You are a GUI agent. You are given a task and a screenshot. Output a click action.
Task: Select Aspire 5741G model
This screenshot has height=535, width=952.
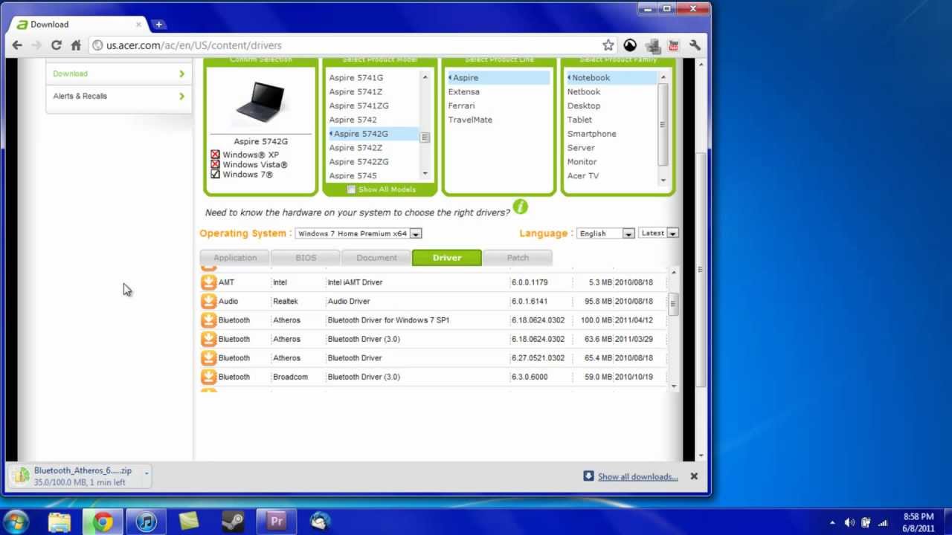click(356, 77)
